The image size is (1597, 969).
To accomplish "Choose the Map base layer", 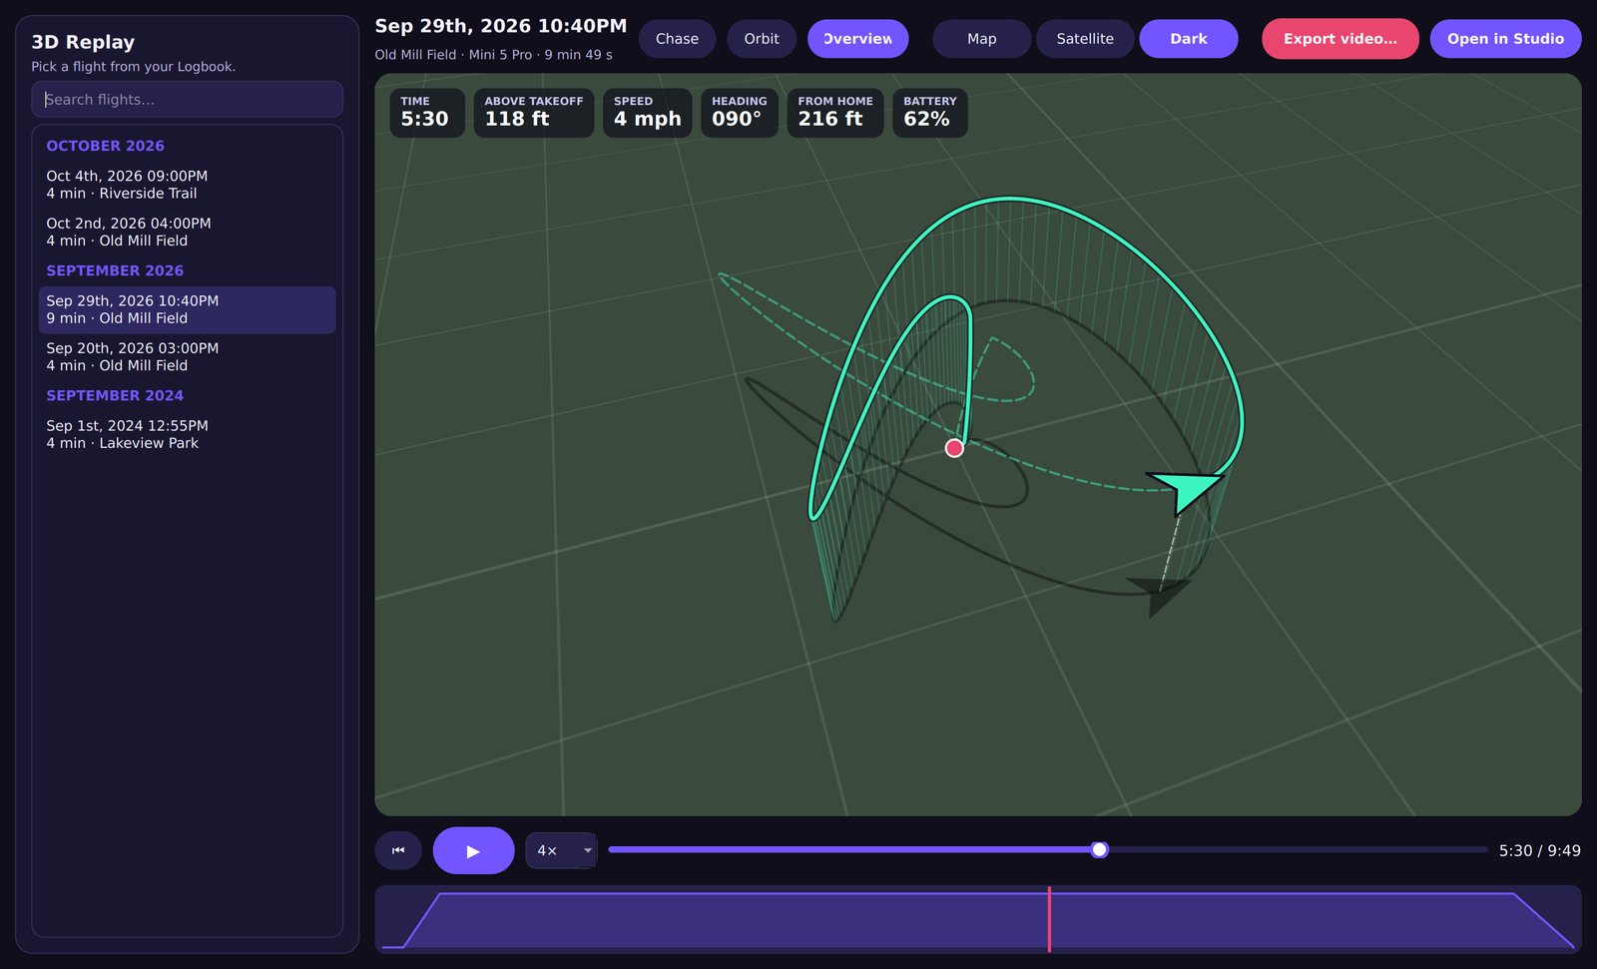I will coord(982,39).
